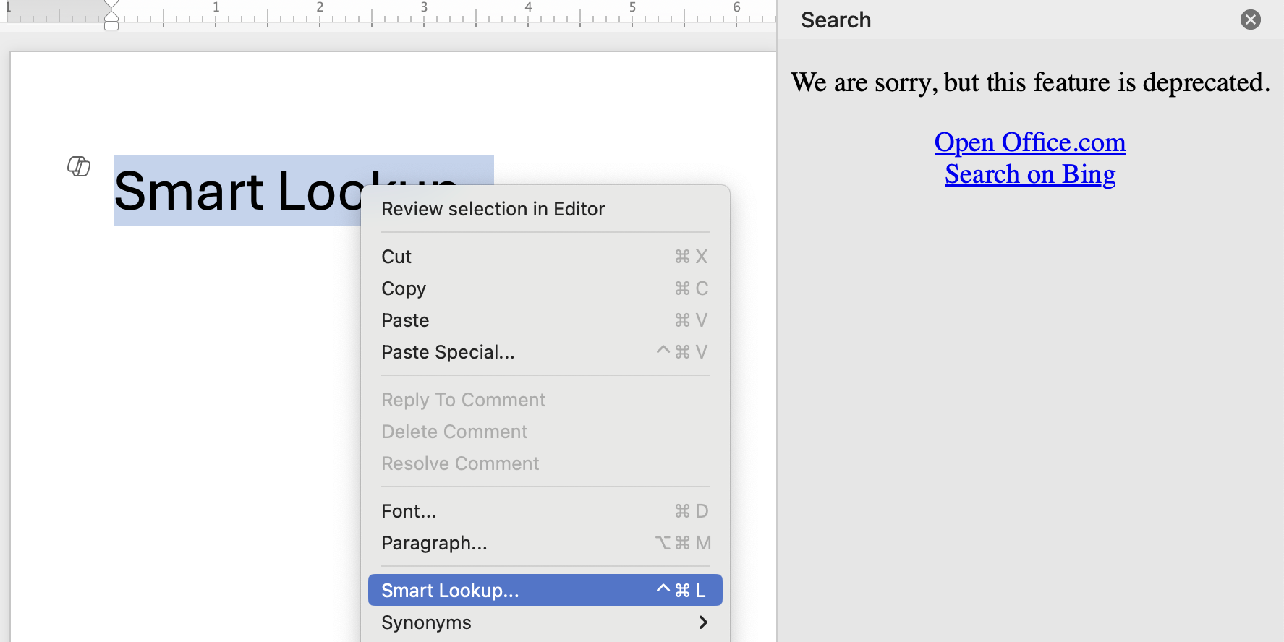Select Copy from the context menu
The image size is (1284, 642).
tap(545, 288)
